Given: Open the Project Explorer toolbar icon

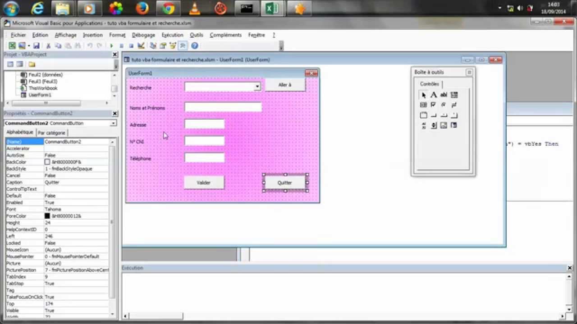Looking at the screenshot, I should [x=153, y=45].
